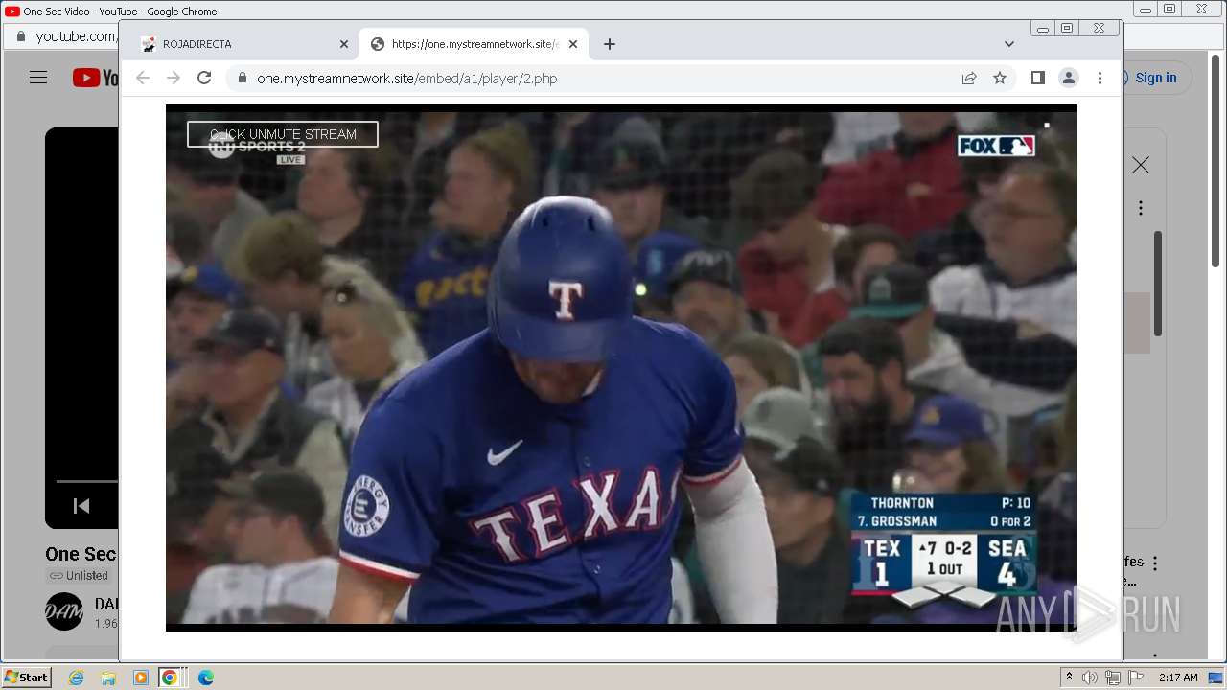
Task: Click the UNMUTE STREAM button
Action: click(283, 134)
